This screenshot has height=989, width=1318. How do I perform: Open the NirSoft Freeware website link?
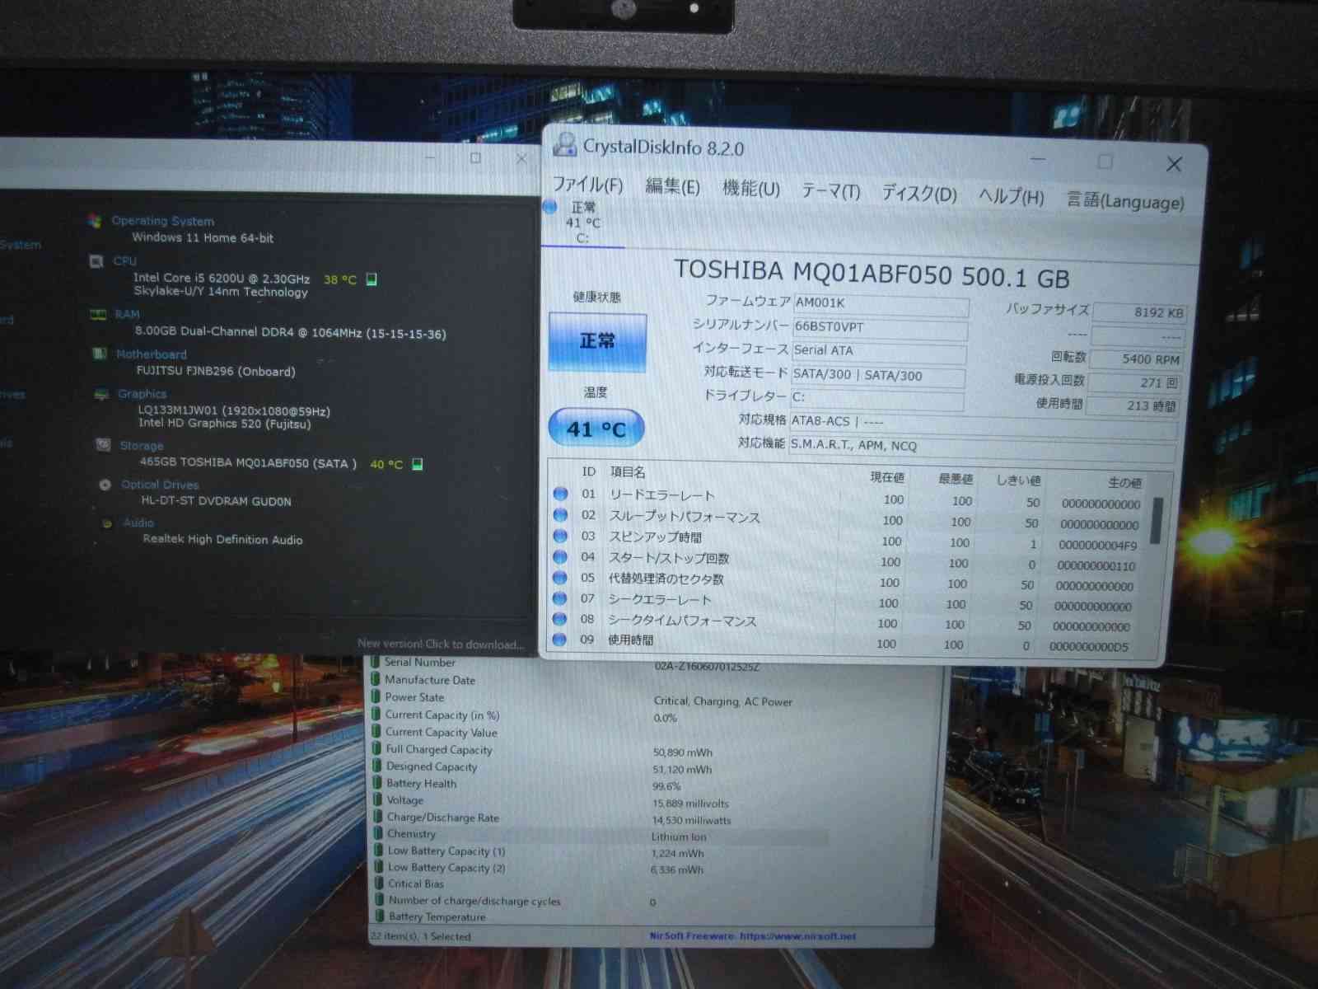click(x=752, y=936)
